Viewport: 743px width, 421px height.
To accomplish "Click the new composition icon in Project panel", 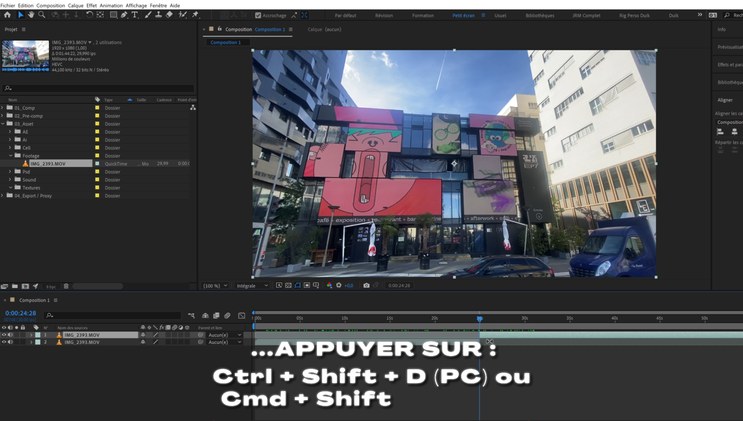I will click(x=25, y=286).
